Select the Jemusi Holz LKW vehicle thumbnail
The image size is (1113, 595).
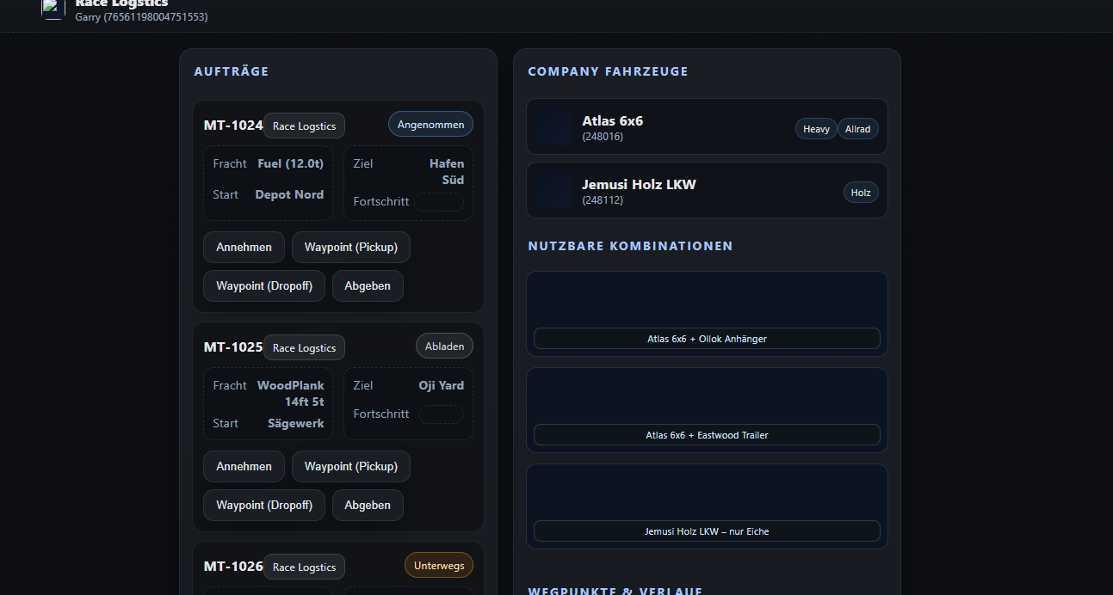(x=555, y=190)
